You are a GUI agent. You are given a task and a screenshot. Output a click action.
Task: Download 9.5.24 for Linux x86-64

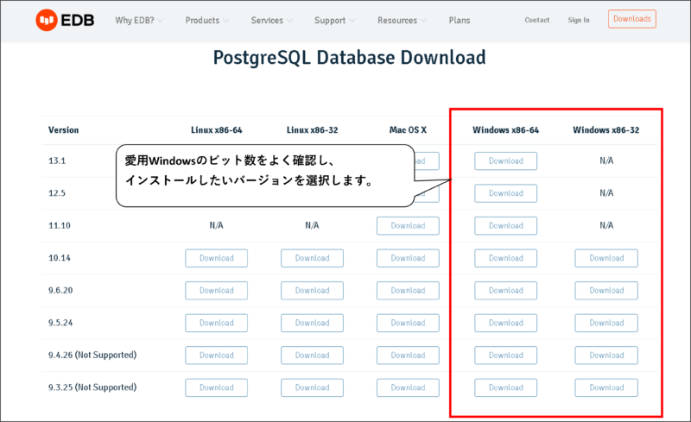tap(217, 323)
